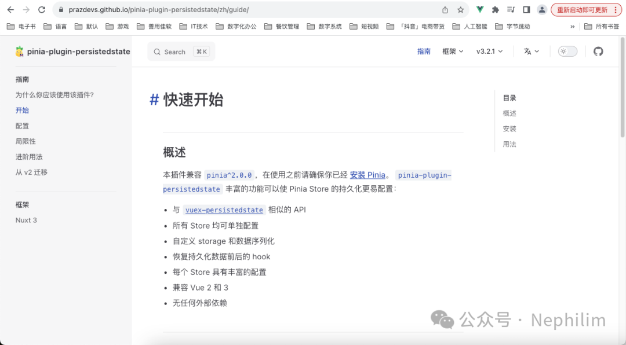
Task: Open media control playlist icon
Action: click(511, 10)
